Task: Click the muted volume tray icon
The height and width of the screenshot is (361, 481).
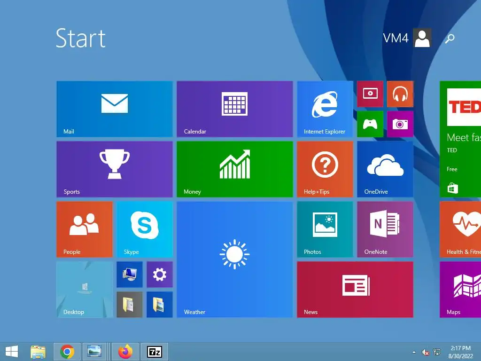Action: pyautogui.click(x=425, y=352)
